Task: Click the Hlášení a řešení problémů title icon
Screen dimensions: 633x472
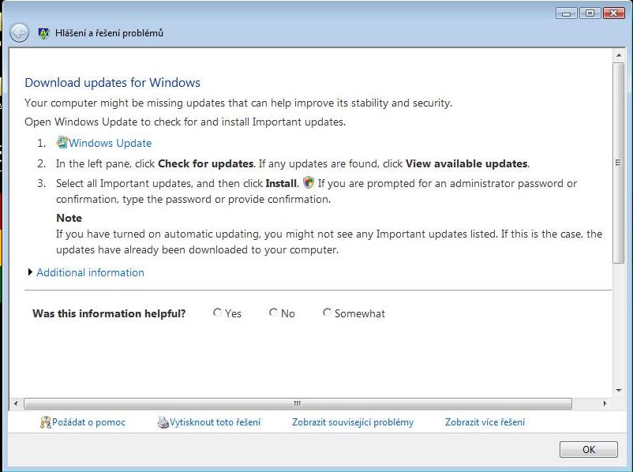Action: [43, 33]
